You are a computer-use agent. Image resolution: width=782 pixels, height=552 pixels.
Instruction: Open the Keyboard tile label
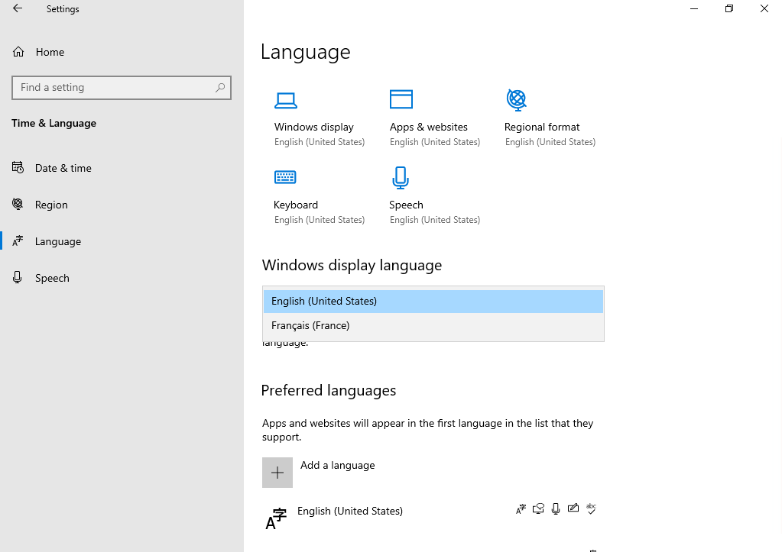tap(296, 205)
